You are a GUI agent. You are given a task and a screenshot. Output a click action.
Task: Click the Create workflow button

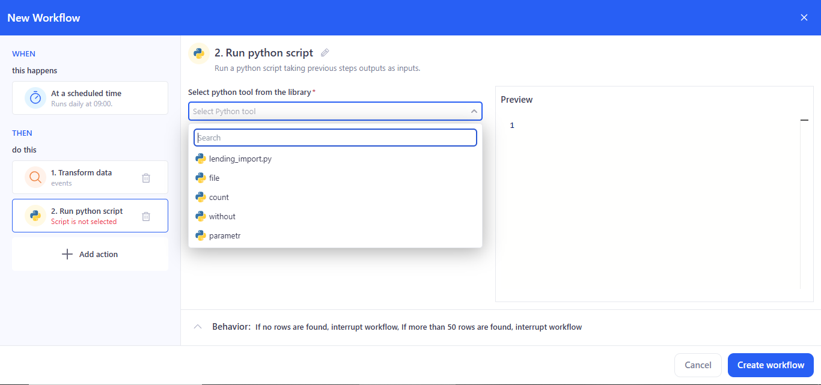tap(770, 365)
